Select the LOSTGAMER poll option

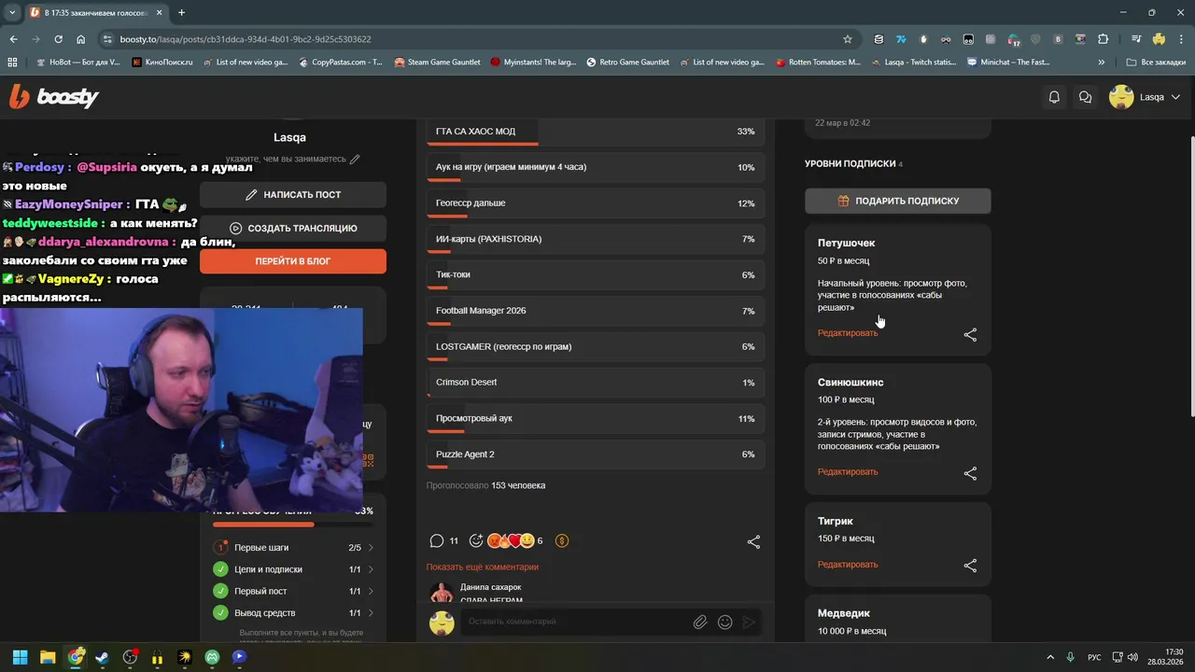click(x=595, y=346)
